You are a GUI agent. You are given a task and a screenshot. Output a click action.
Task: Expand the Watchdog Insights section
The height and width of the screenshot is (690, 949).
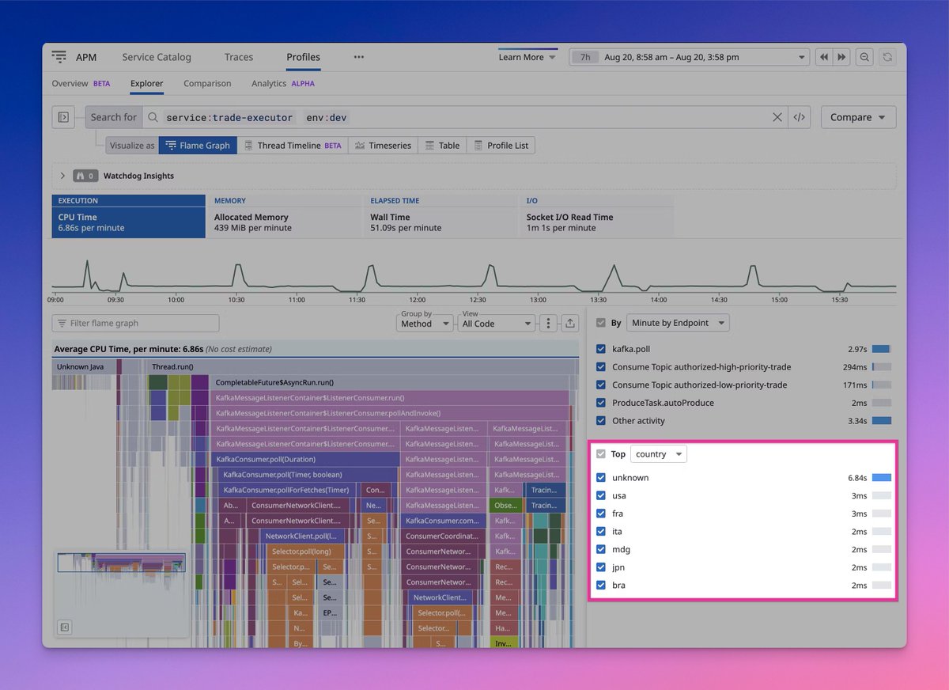click(62, 176)
